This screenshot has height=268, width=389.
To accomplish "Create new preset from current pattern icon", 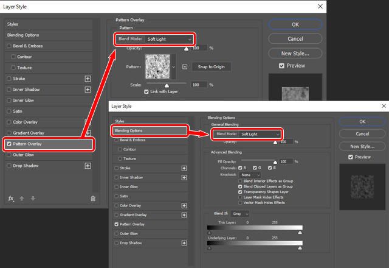I will tap(185, 66).
